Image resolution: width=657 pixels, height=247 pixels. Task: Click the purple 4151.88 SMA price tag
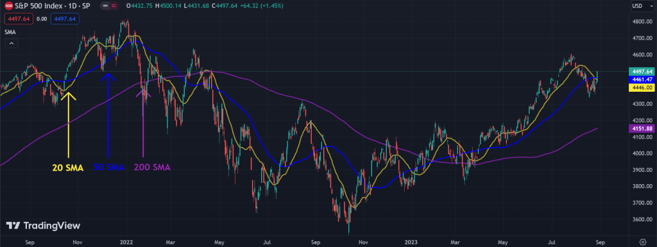pyautogui.click(x=641, y=129)
